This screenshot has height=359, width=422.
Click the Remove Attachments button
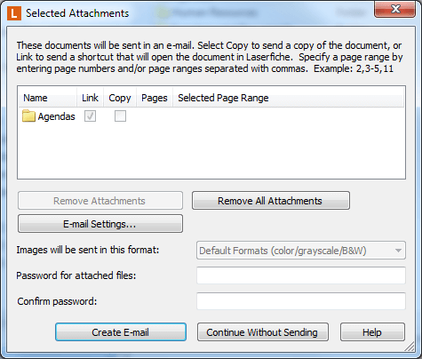[x=100, y=201]
